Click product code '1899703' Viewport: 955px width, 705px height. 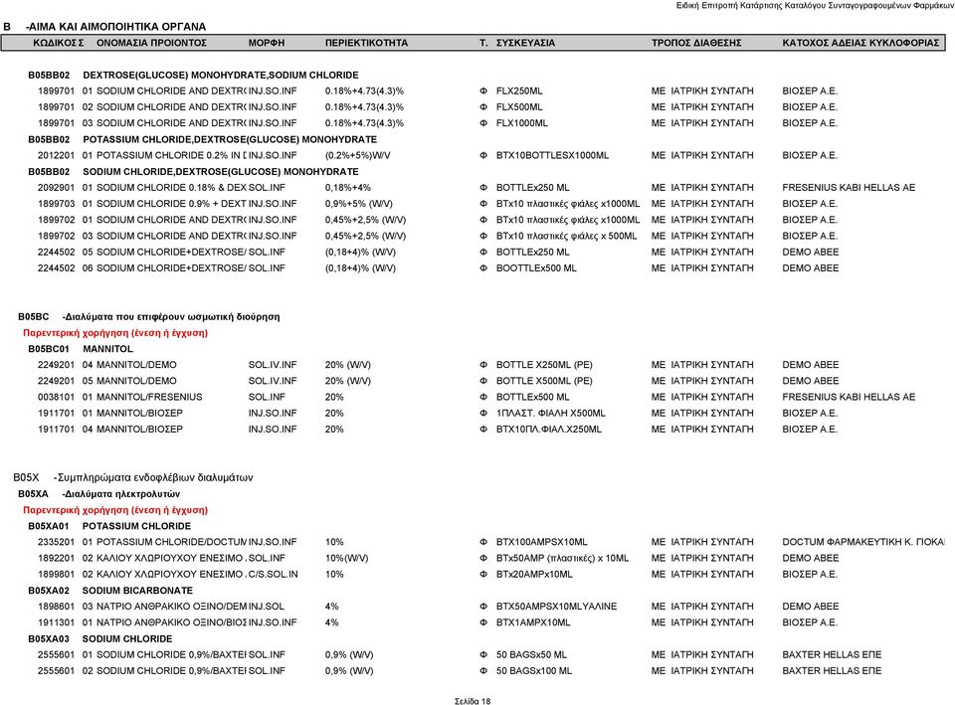(56, 204)
